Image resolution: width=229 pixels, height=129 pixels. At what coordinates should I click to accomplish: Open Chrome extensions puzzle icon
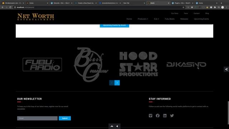click(x=215, y=7)
